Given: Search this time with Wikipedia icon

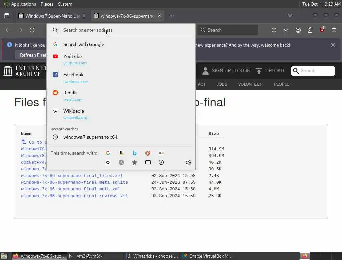Looking at the screenshot, I should (108, 162).
